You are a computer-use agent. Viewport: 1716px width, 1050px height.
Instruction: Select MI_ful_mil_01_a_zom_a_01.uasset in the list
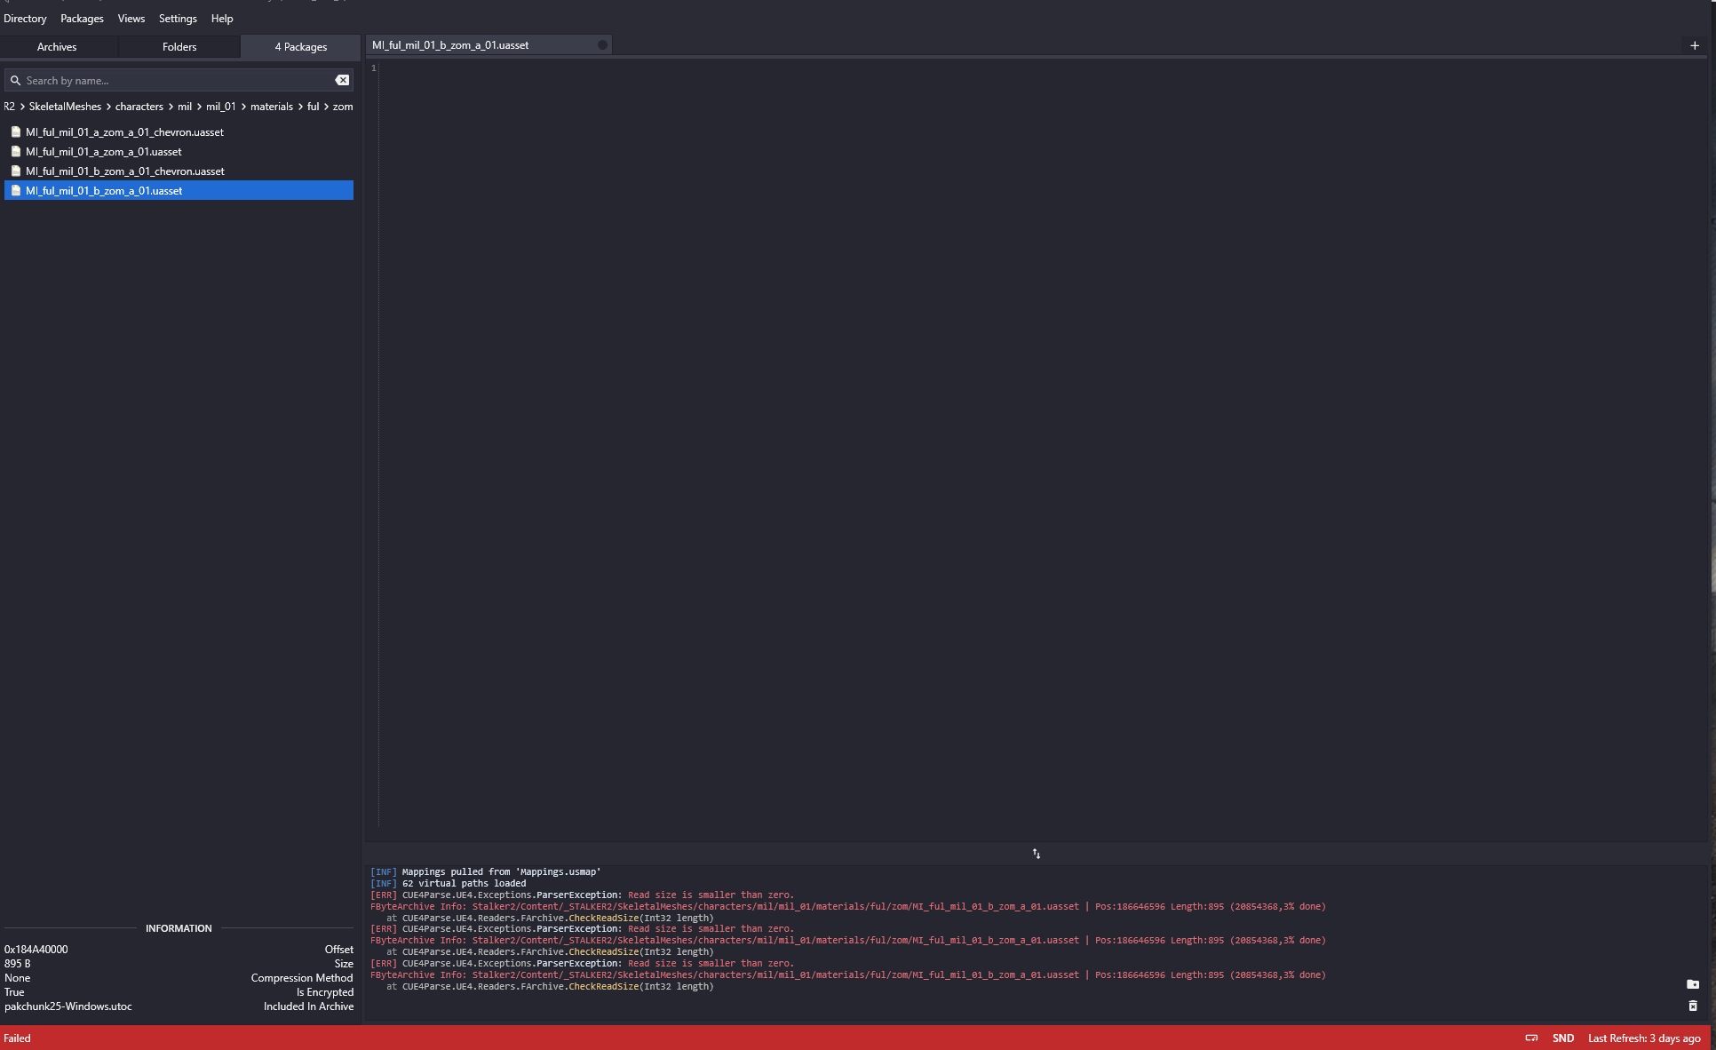[104, 152]
